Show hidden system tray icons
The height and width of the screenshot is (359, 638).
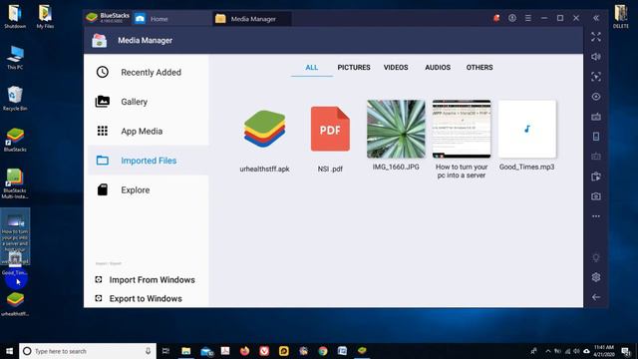point(548,351)
